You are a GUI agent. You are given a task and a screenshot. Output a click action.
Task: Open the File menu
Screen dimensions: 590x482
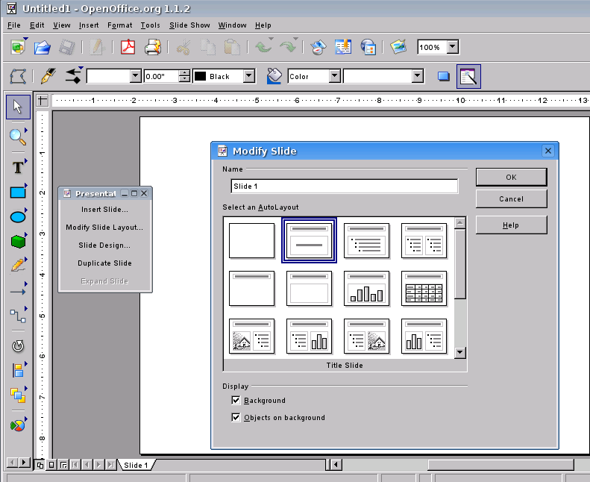(x=14, y=25)
